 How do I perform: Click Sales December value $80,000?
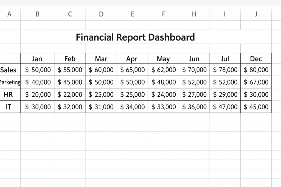[256, 70]
